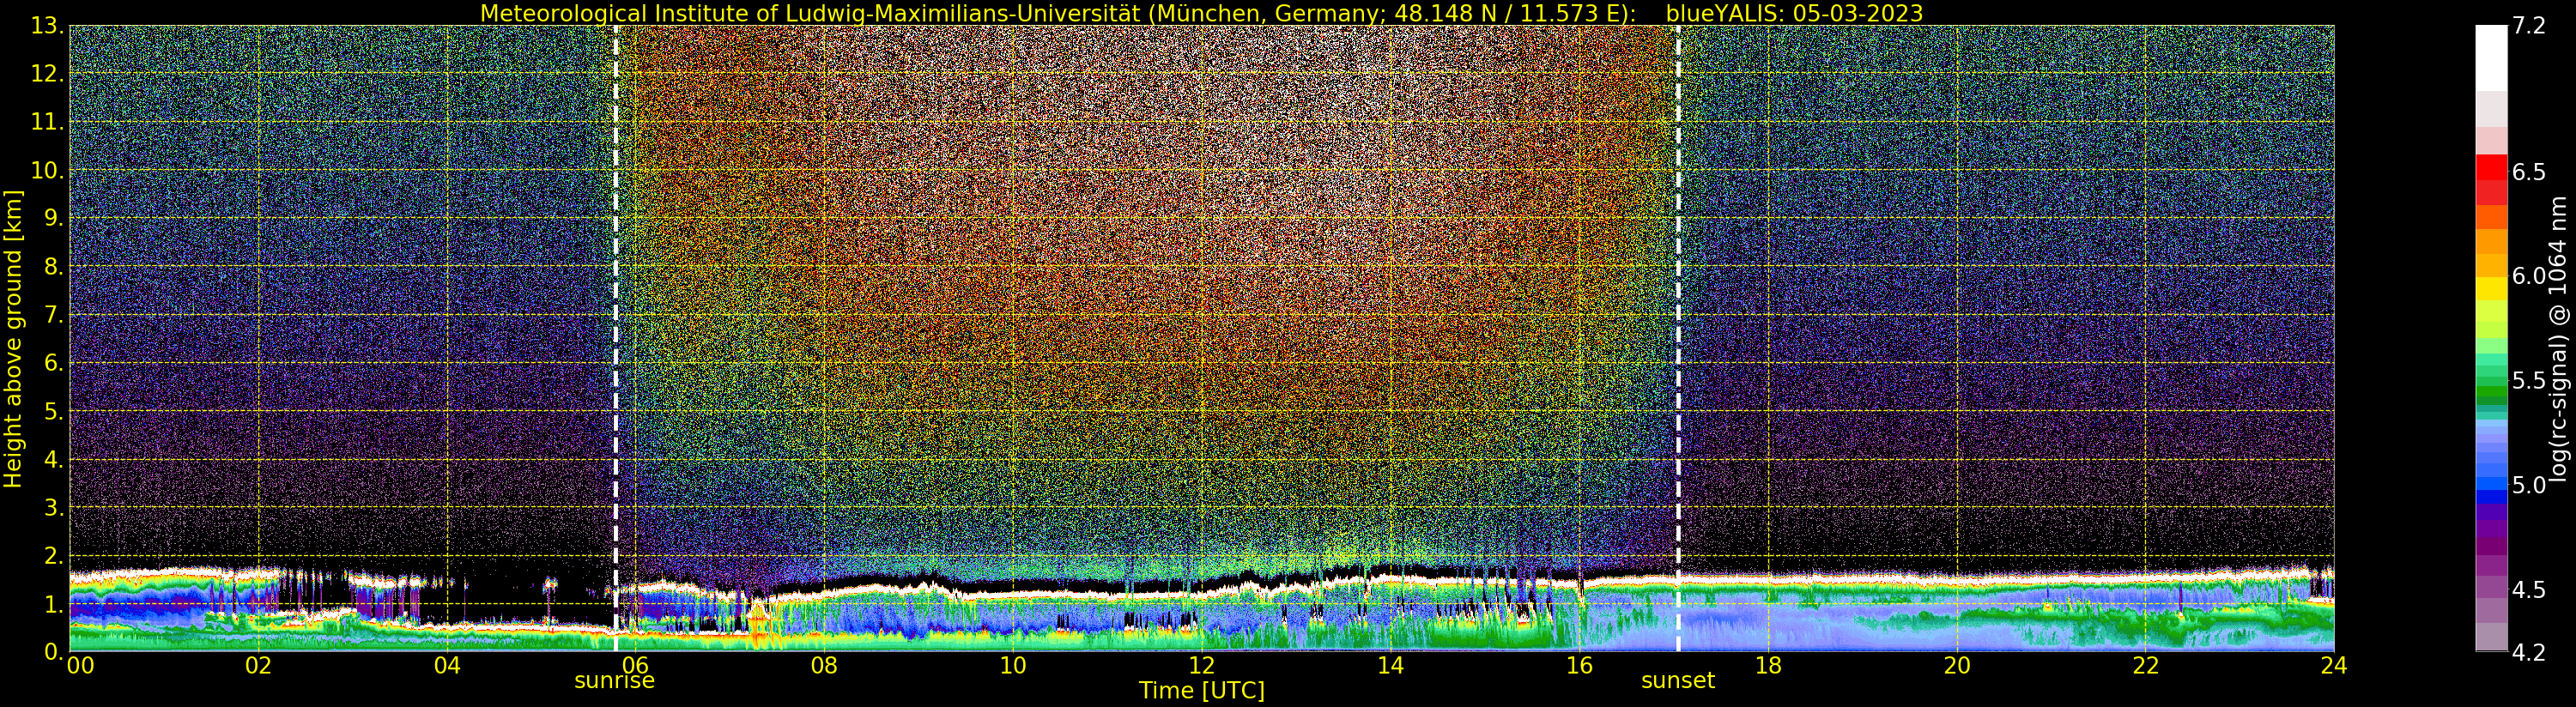The height and width of the screenshot is (707, 2576).
Task: Click the 'sunrise' label below the axis
Action: (x=614, y=681)
